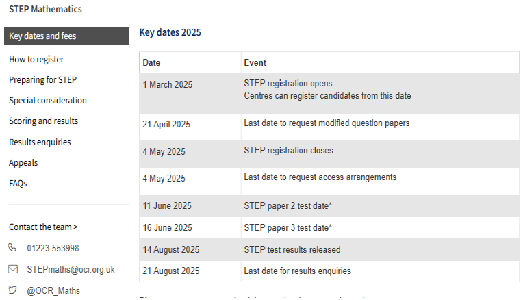Image resolution: width=523 pixels, height=300 pixels.
Task: Click the phone number 01223 553998
Action: click(53, 248)
